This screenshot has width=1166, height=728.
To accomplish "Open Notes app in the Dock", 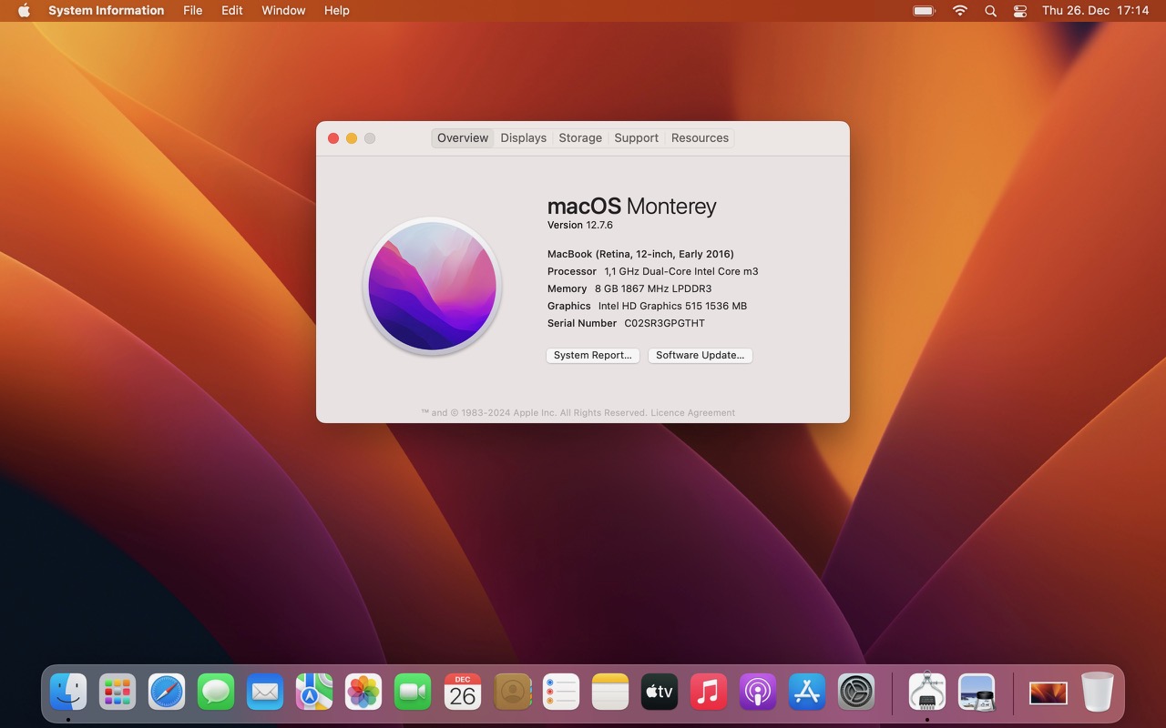I will pyautogui.click(x=610, y=693).
